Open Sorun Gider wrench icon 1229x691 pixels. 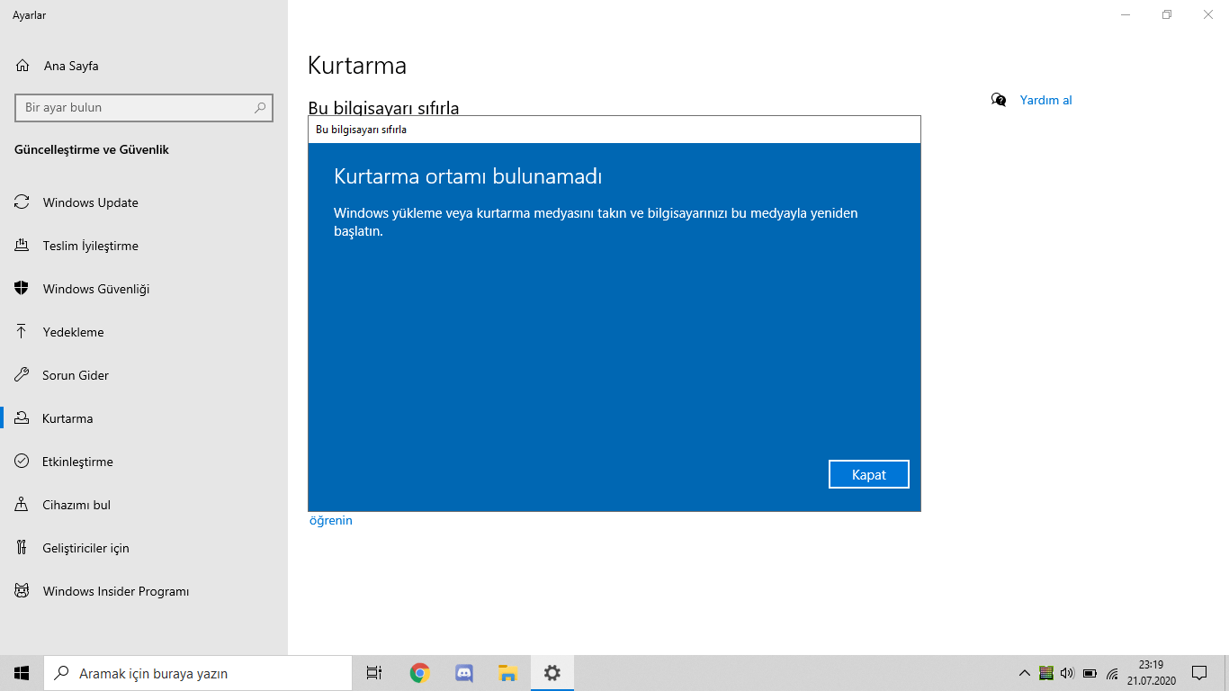pos(22,375)
